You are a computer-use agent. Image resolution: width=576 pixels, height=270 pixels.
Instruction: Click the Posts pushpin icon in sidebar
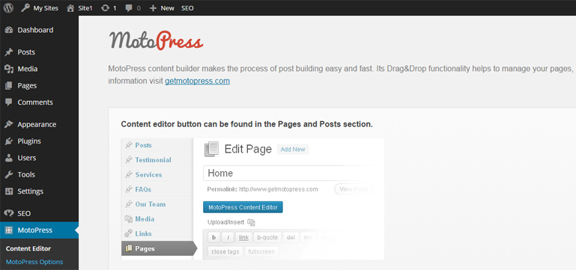9,52
